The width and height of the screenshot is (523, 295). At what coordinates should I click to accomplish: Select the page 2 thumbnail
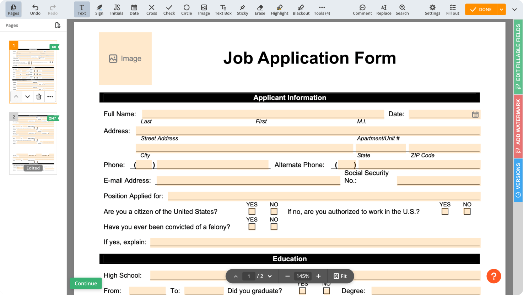33,143
